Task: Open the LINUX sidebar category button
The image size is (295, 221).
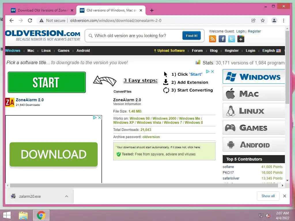Action: point(254,110)
